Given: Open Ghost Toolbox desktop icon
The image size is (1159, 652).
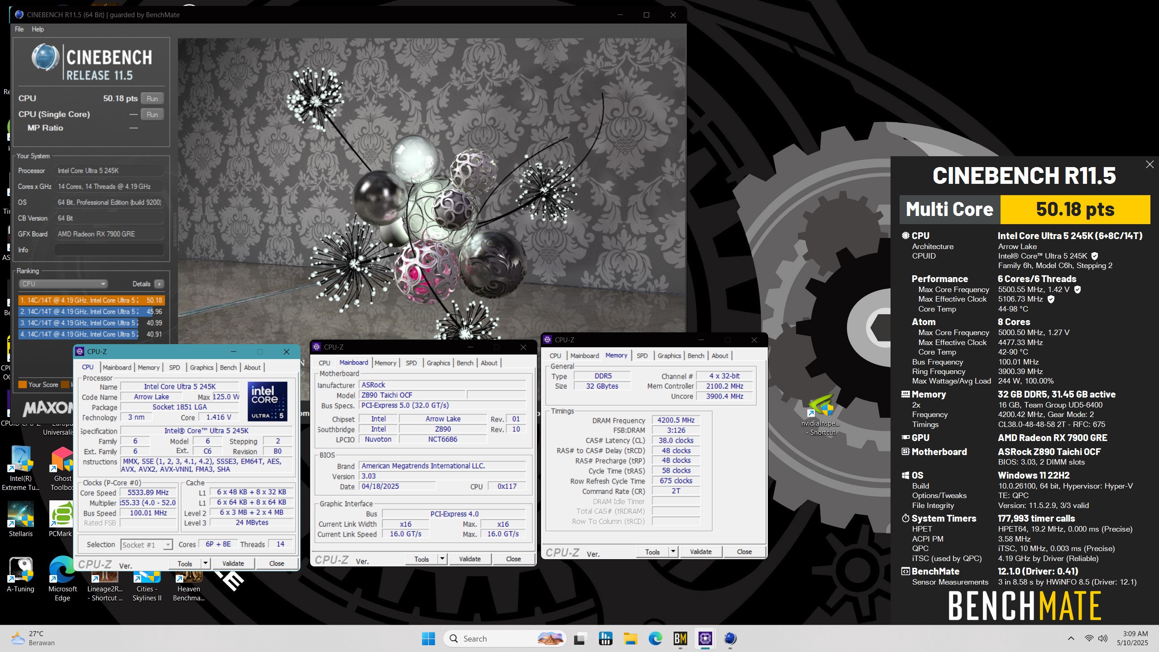Looking at the screenshot, I should tap(62, 469).
